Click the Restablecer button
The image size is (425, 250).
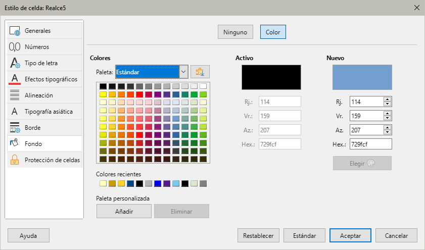(x=258, y=236)
